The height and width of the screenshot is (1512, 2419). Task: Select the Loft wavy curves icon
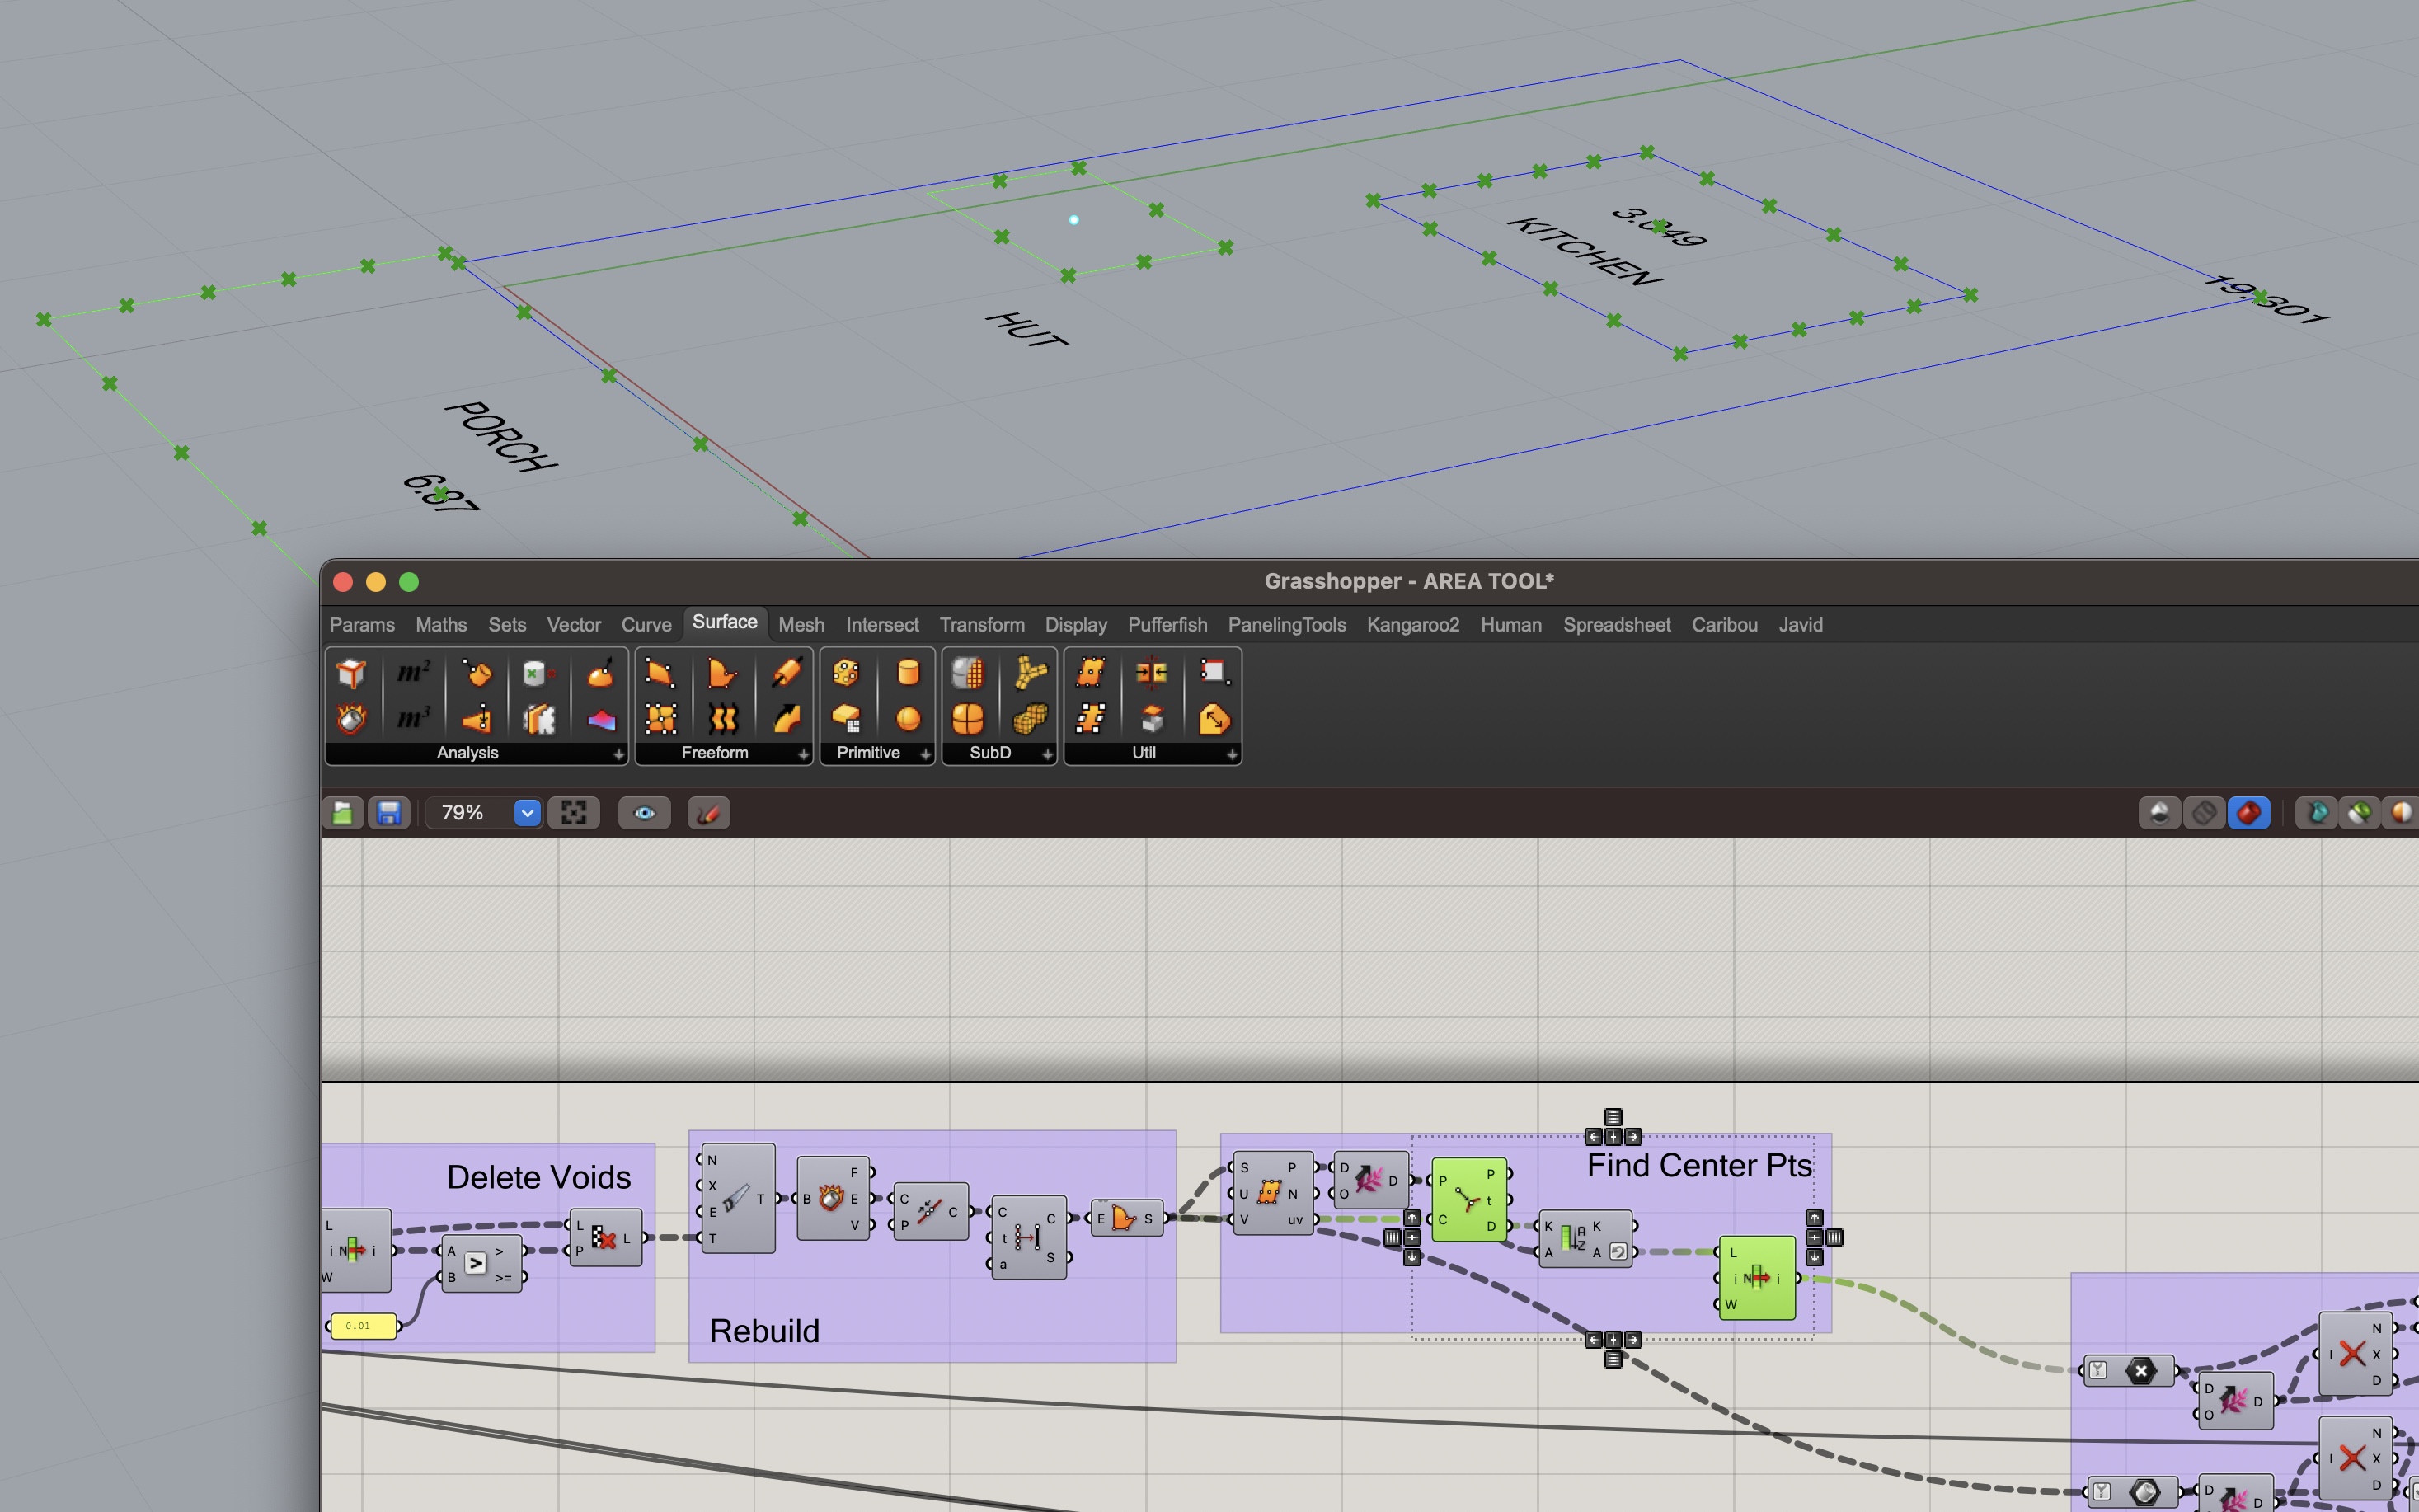[723, 719]
